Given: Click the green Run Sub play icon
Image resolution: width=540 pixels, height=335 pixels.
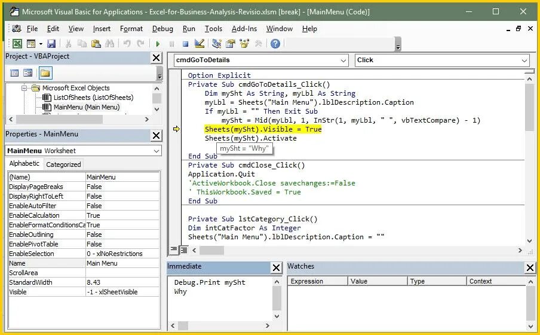Looking at the screenshot, I should (x=158, y=44).
